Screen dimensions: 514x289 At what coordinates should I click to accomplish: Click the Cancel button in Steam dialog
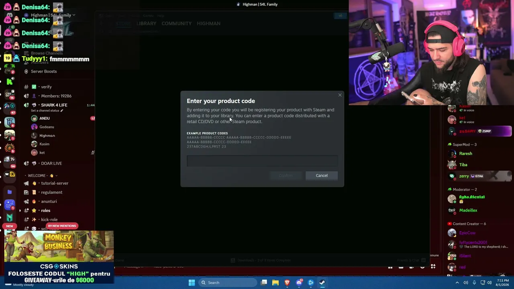[322, 175]
